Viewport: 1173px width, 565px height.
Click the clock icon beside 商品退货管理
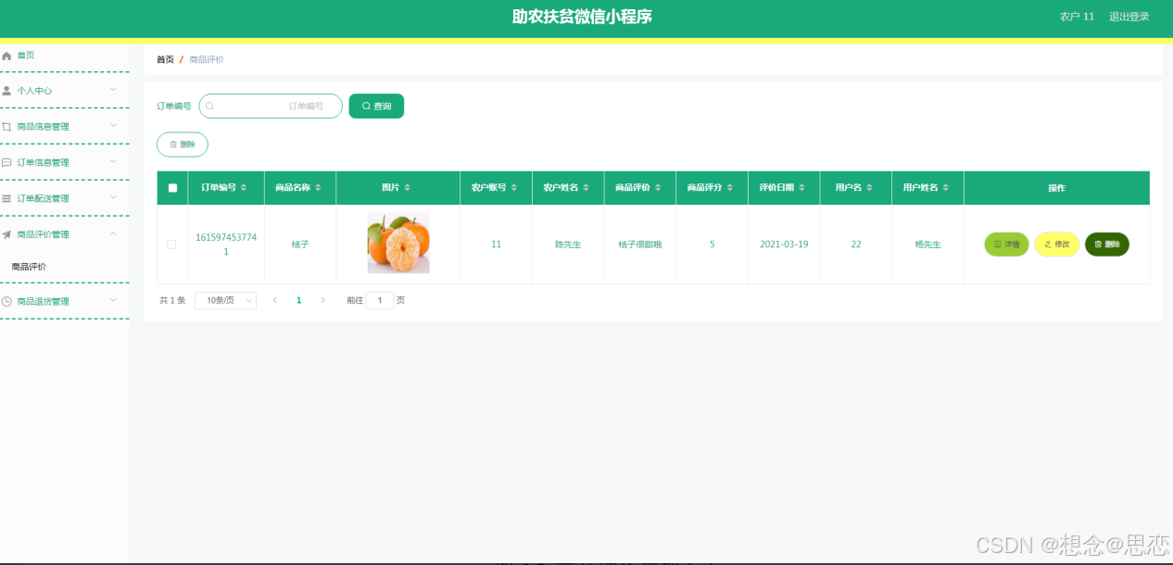pyautogui.click(x=6, y=301)
